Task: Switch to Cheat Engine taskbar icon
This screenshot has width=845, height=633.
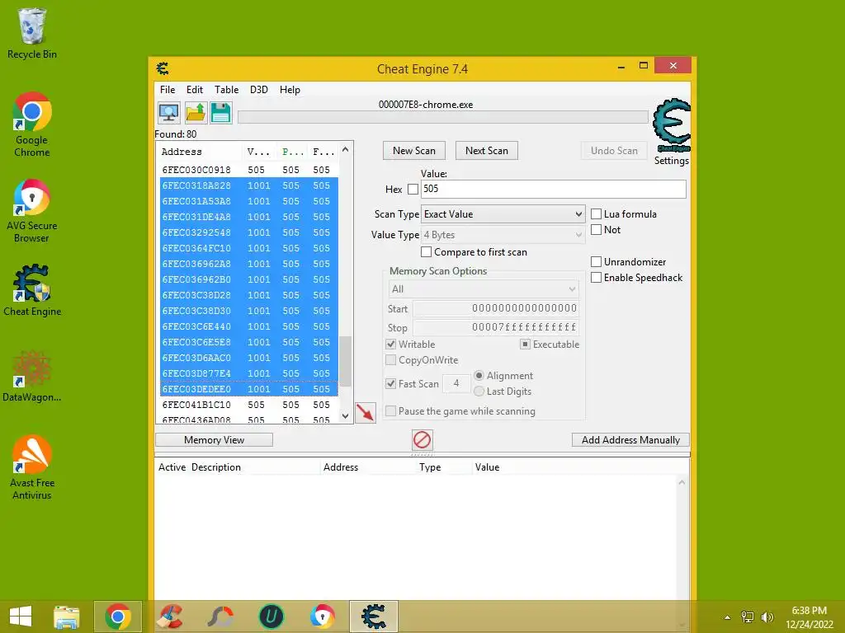Action: [374, 617]
